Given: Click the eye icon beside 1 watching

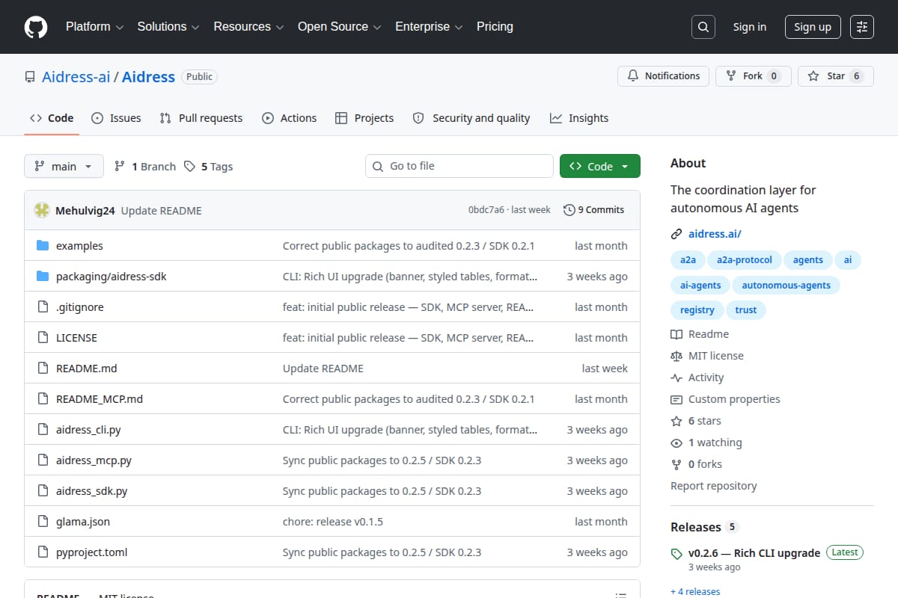Looking at the screenshot, I should click(x=676, y=443).
